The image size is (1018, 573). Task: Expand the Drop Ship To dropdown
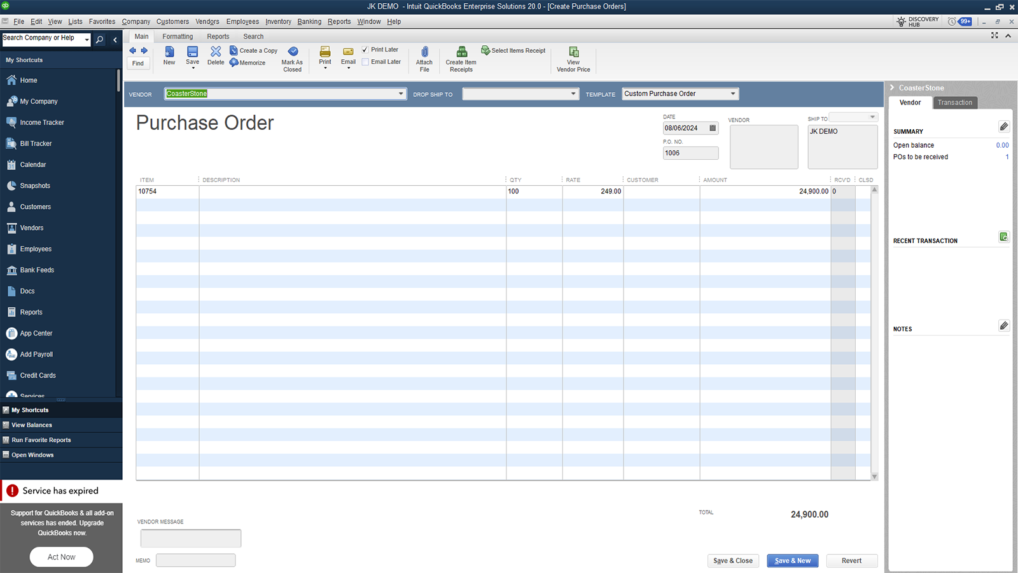point(573,94)
